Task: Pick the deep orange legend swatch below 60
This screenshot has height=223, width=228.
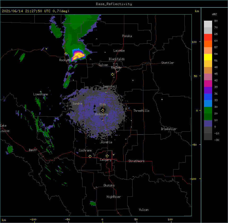Action: [208, 44]
